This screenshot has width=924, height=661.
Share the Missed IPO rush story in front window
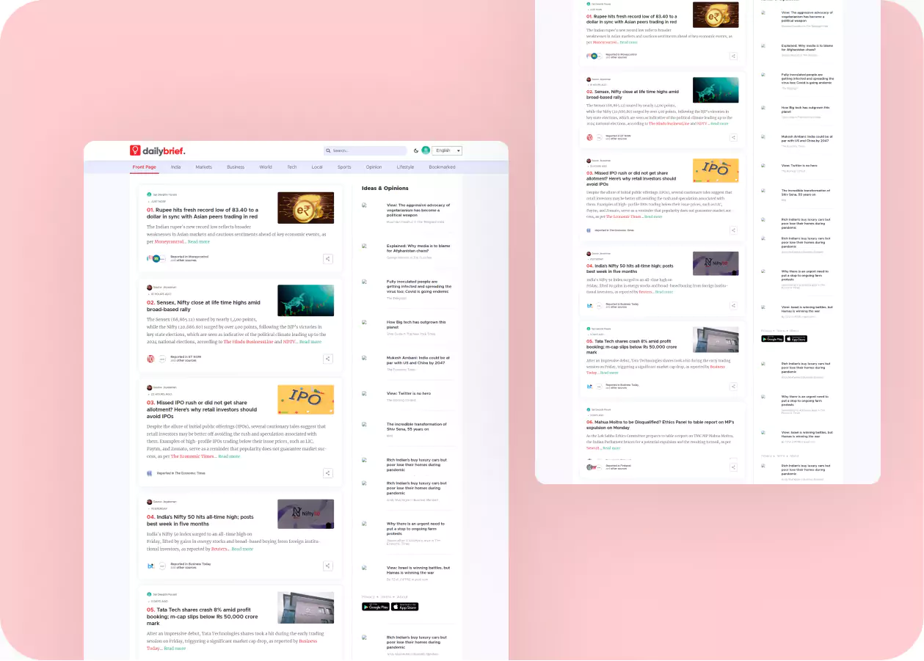pos(328,473)
